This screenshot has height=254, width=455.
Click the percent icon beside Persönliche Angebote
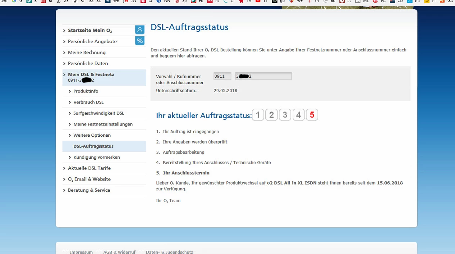click(x=140, y=41)
